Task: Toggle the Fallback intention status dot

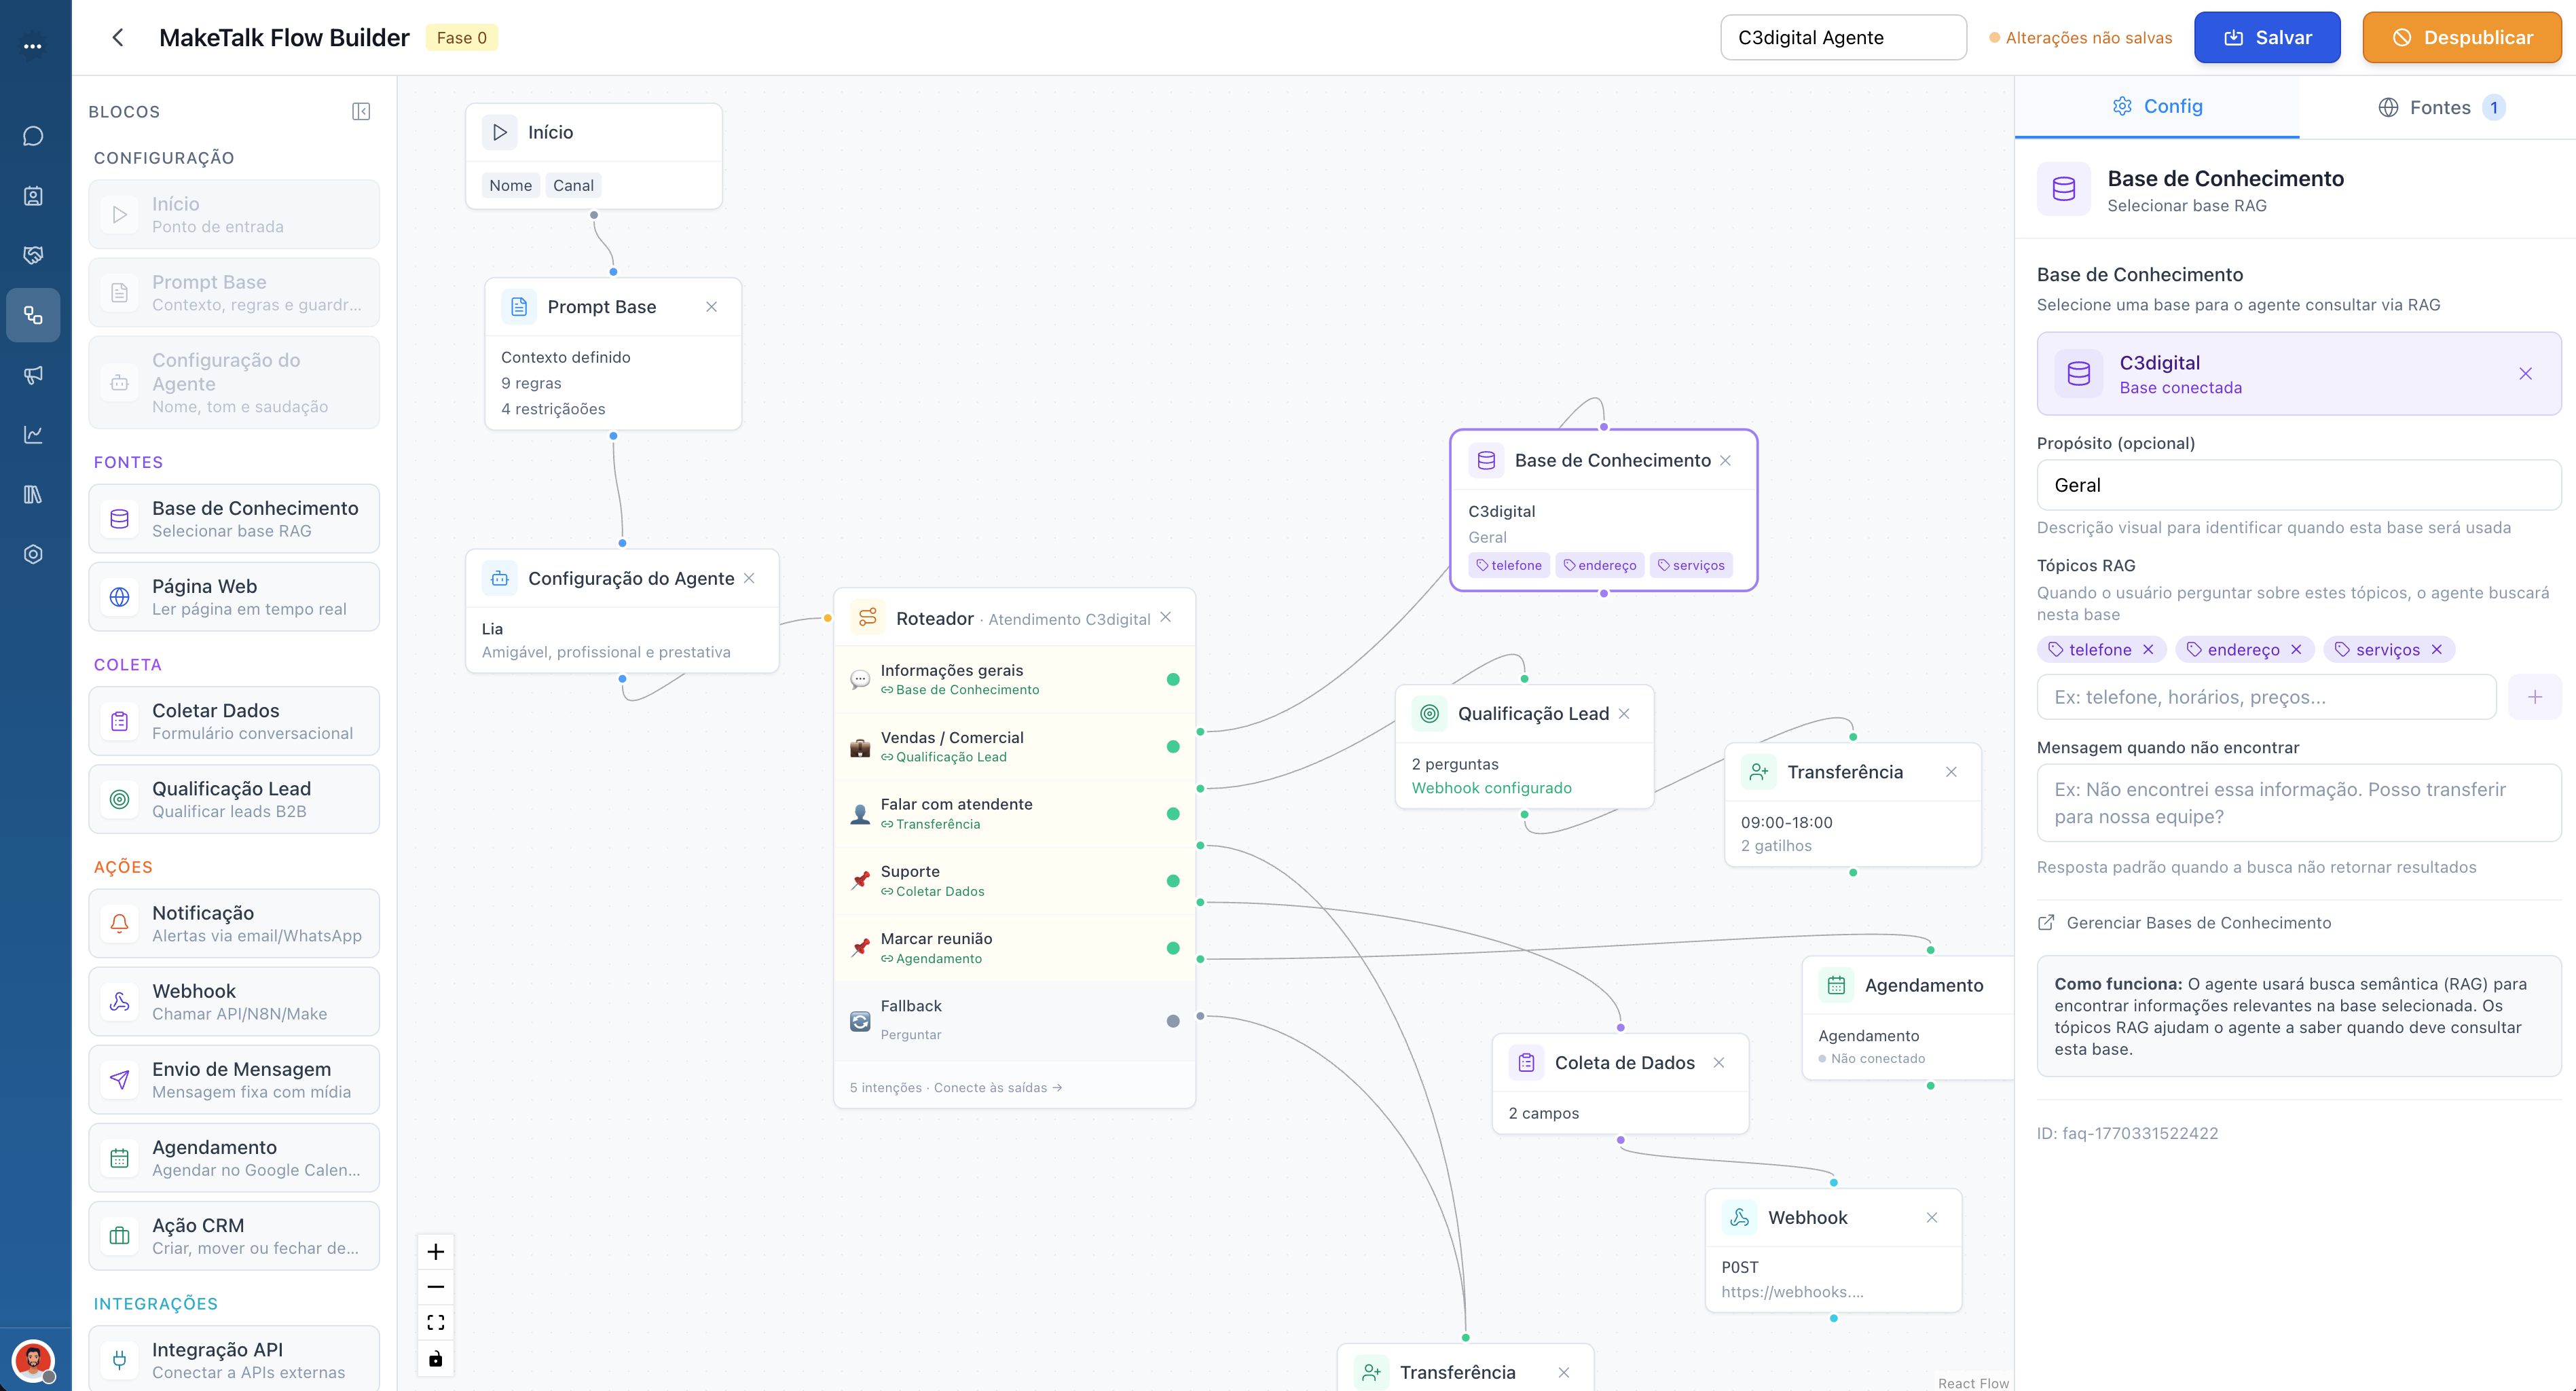Action: click(x=1172, y=1021)
